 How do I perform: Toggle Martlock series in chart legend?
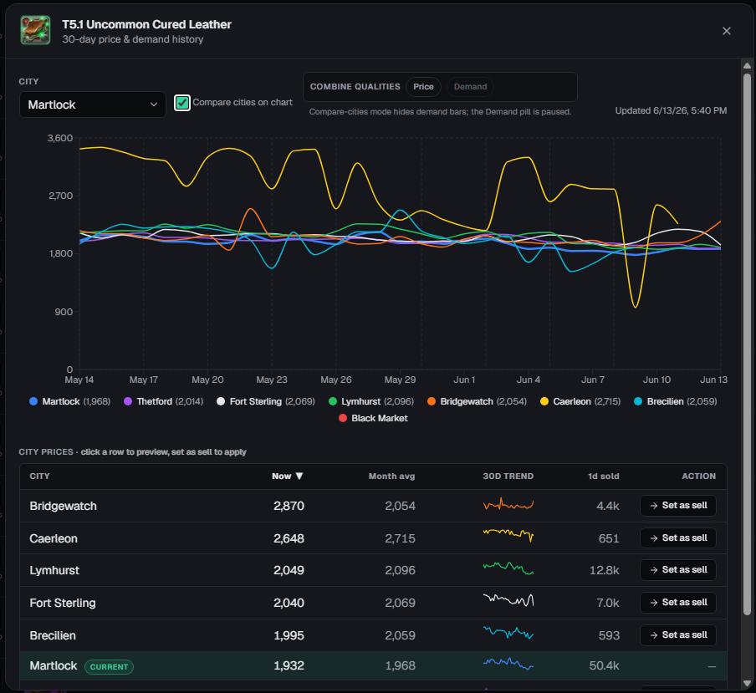(70, 401)
